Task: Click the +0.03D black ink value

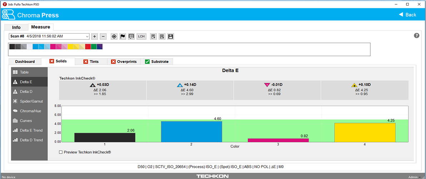Action: pos(103,84)
